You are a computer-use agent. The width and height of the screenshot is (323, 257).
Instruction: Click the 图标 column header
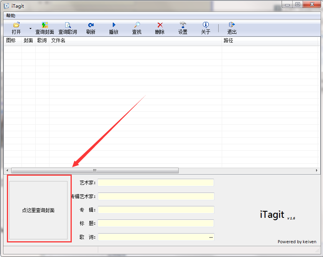click(x=13, y=41)
